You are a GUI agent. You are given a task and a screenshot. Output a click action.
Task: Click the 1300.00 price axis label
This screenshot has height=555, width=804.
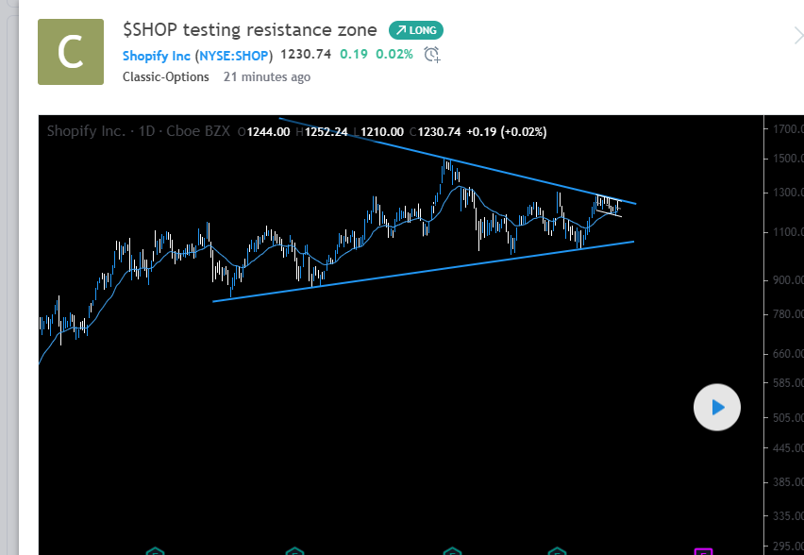pyautogui.click(x=789, y=193)
